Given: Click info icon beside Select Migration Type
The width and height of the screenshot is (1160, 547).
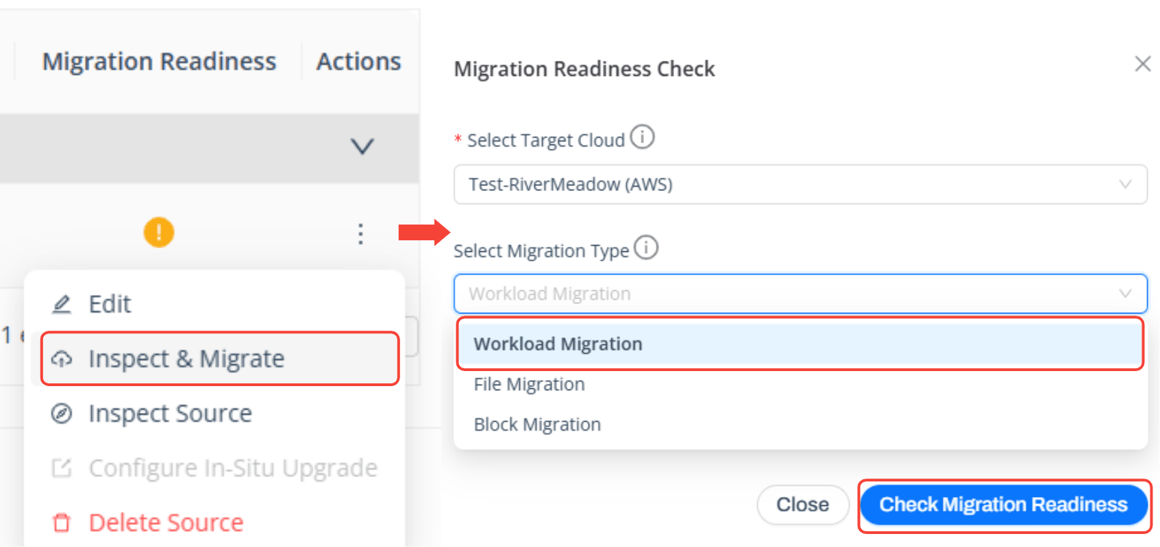Looking at the screenshot, I should pos(646,247).
